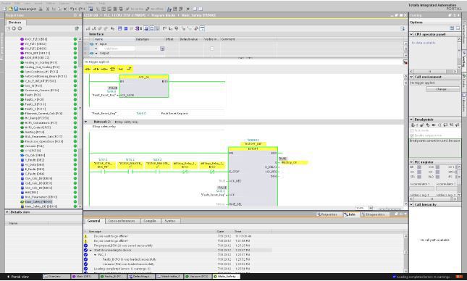Toggle the Test mode checkbox under Breakpoints
467x281 pixels.
click(413, 130)
